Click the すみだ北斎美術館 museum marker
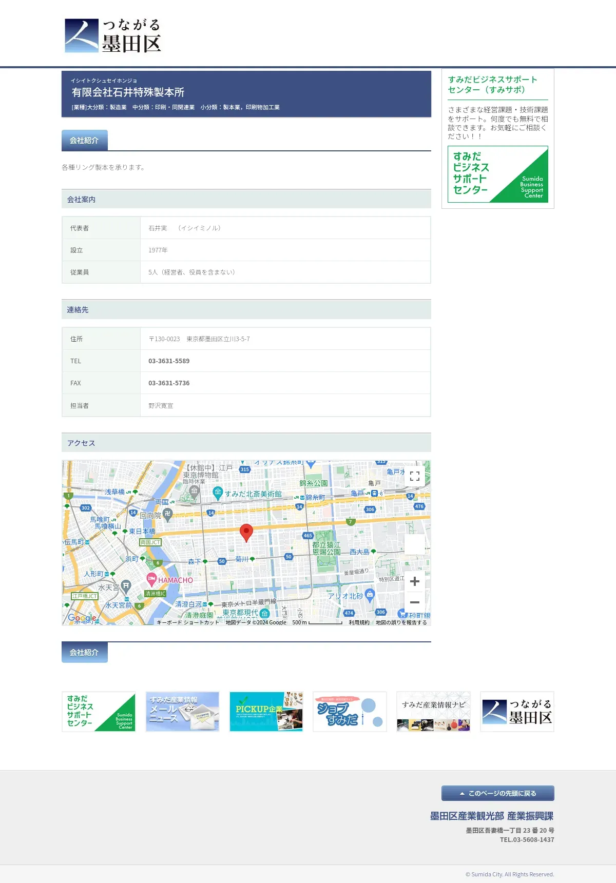Image resolution: width=616 pixels, height=883 pixels. [218, 493]
